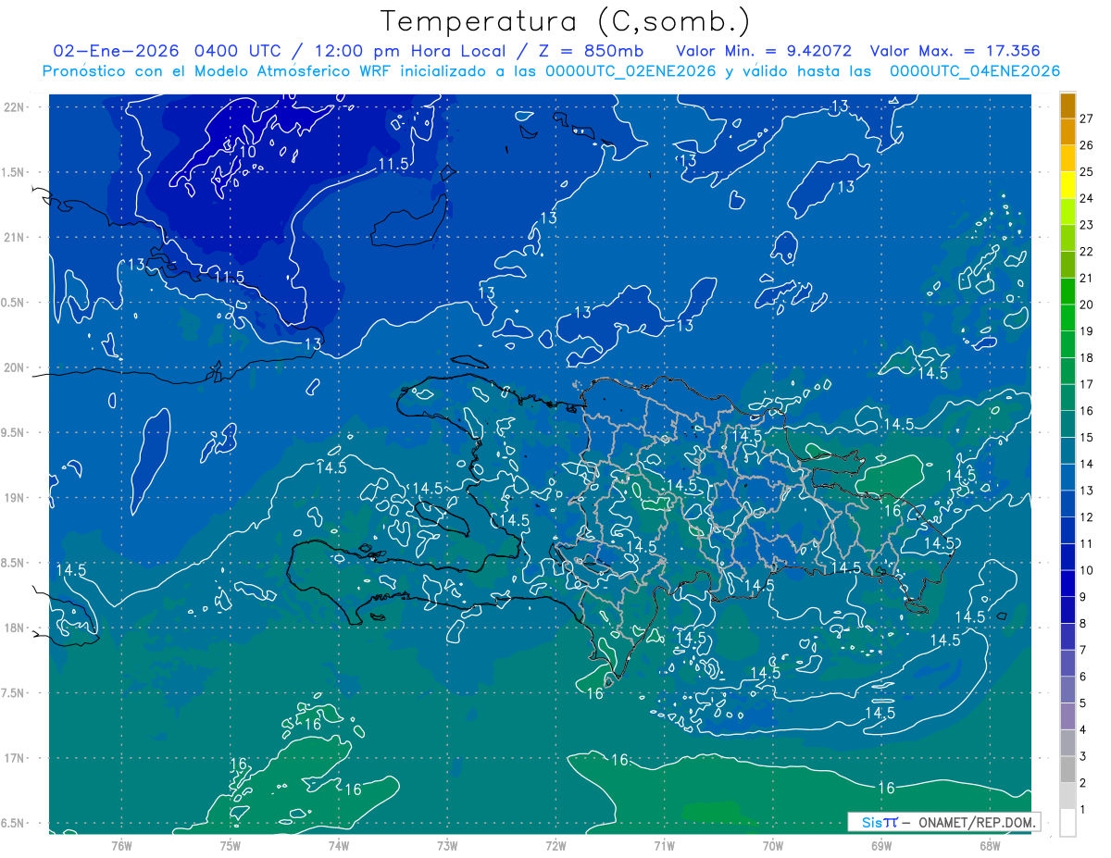The width and height of the screenshot is (1111, 858).
Task: Click the "75W" longitude axis label
Action: pos(230,845)
